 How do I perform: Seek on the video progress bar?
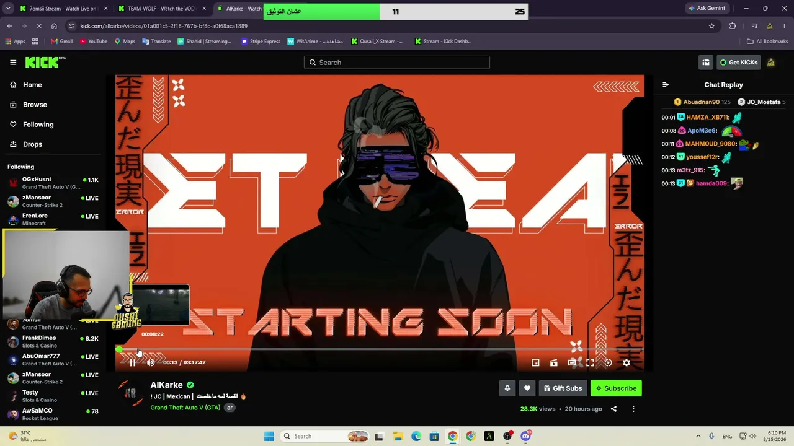coord(380,349)
